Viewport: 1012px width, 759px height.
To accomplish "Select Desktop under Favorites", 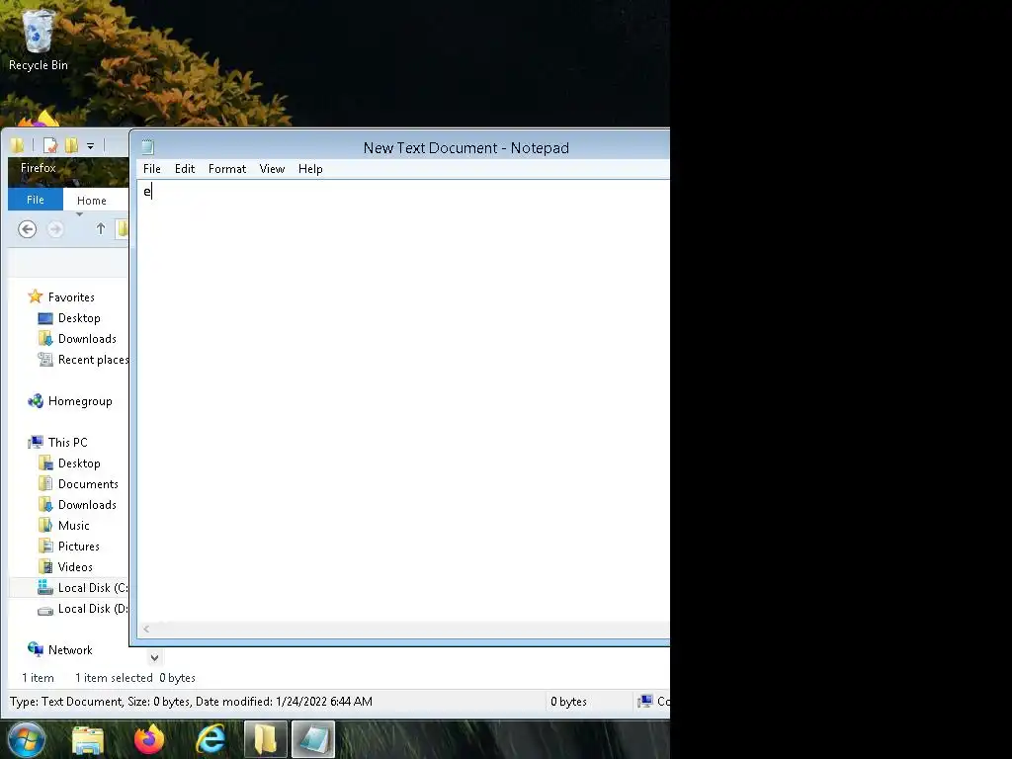I will [x=79, y=318].
